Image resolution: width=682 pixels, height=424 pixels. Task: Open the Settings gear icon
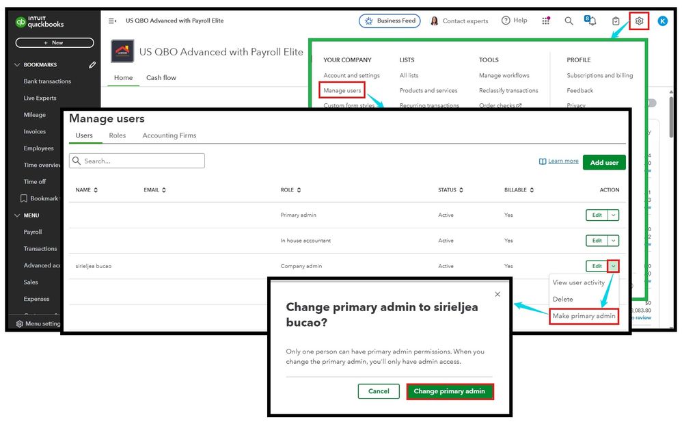[x=638, y=21]
